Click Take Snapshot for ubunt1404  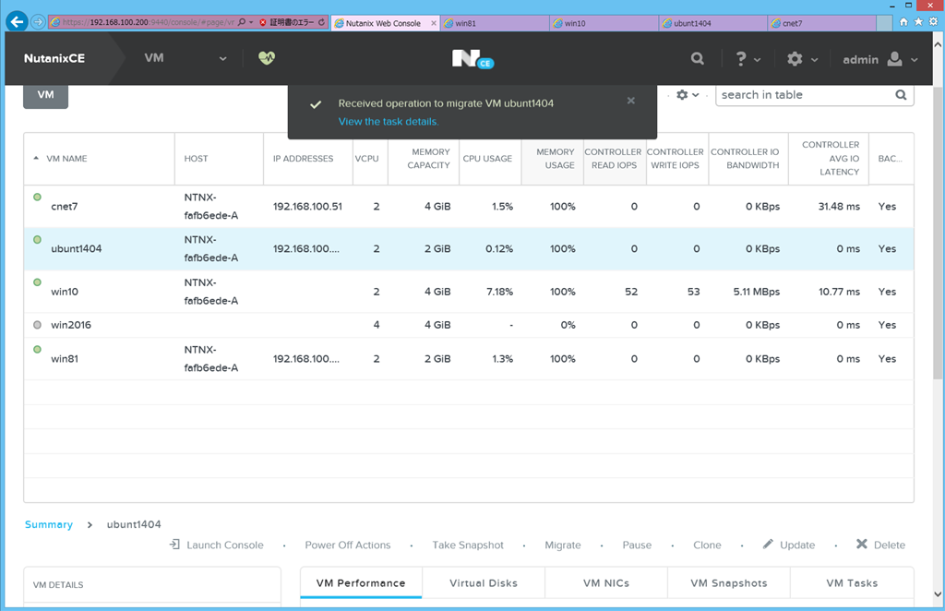pyautogui.click(x=468, y=545)
